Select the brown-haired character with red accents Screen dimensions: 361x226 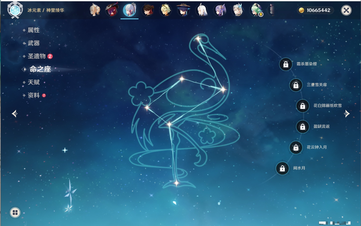pos(147,10)
